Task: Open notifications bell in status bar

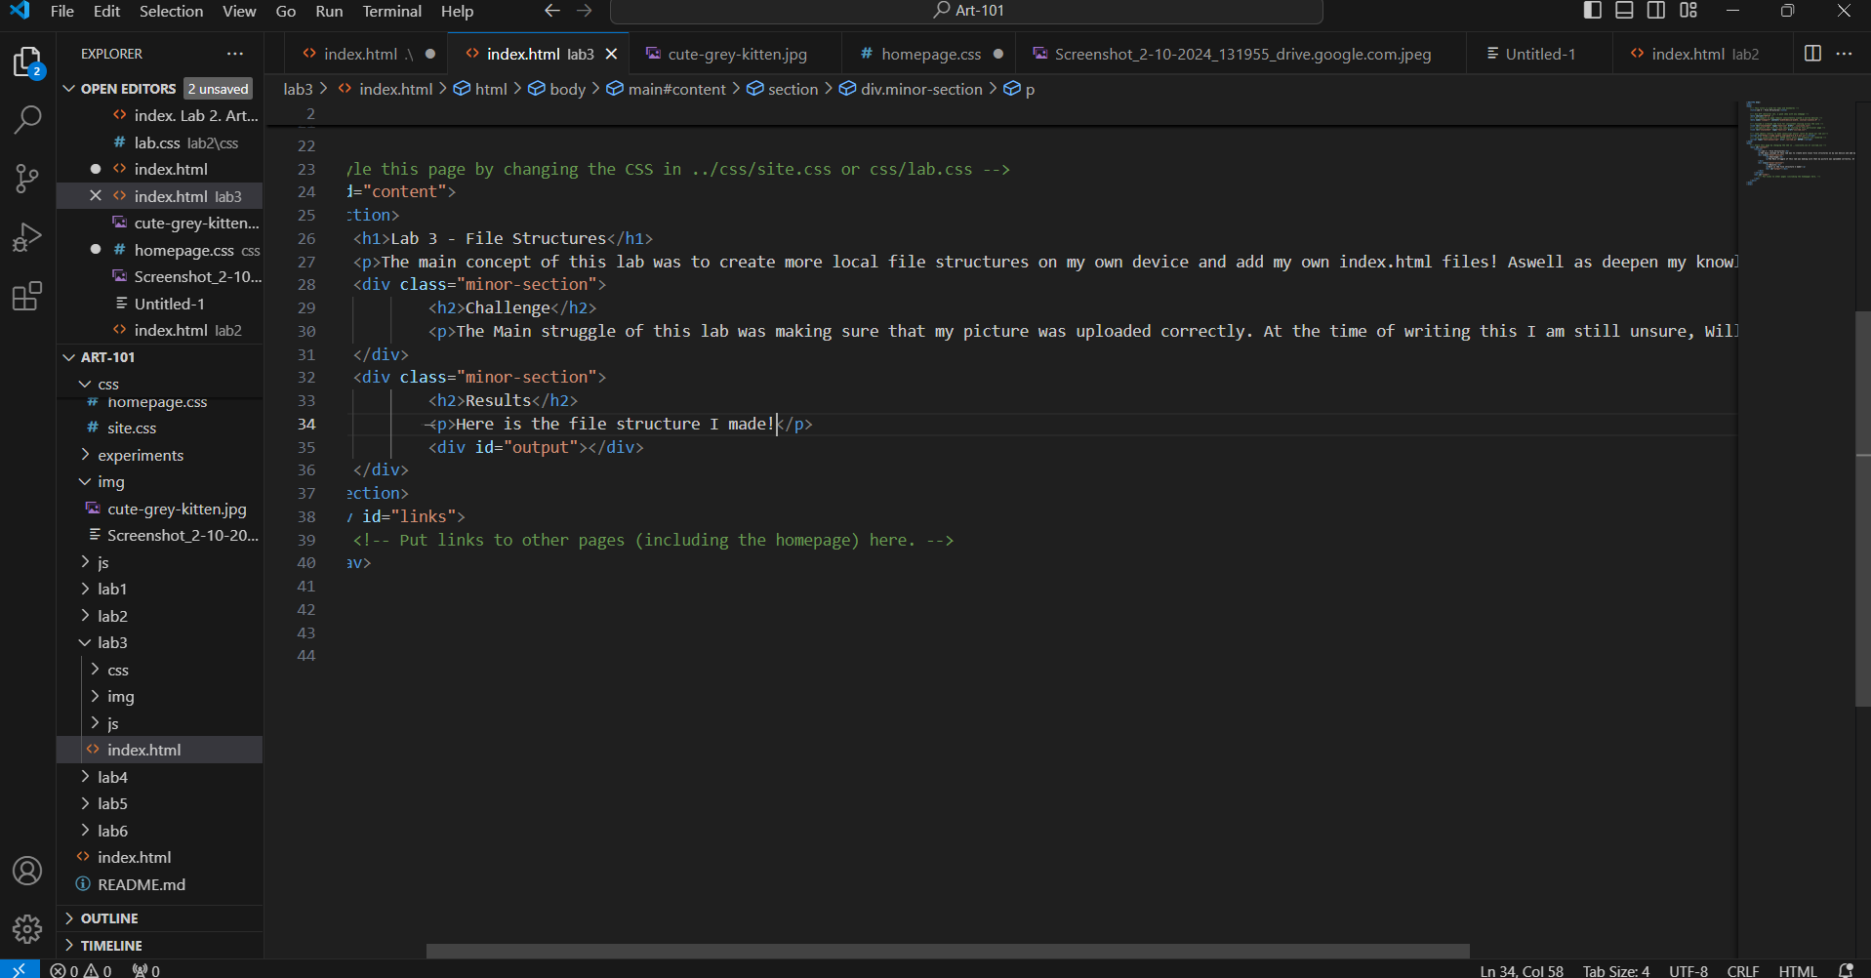Action: tap(1846, 970)
